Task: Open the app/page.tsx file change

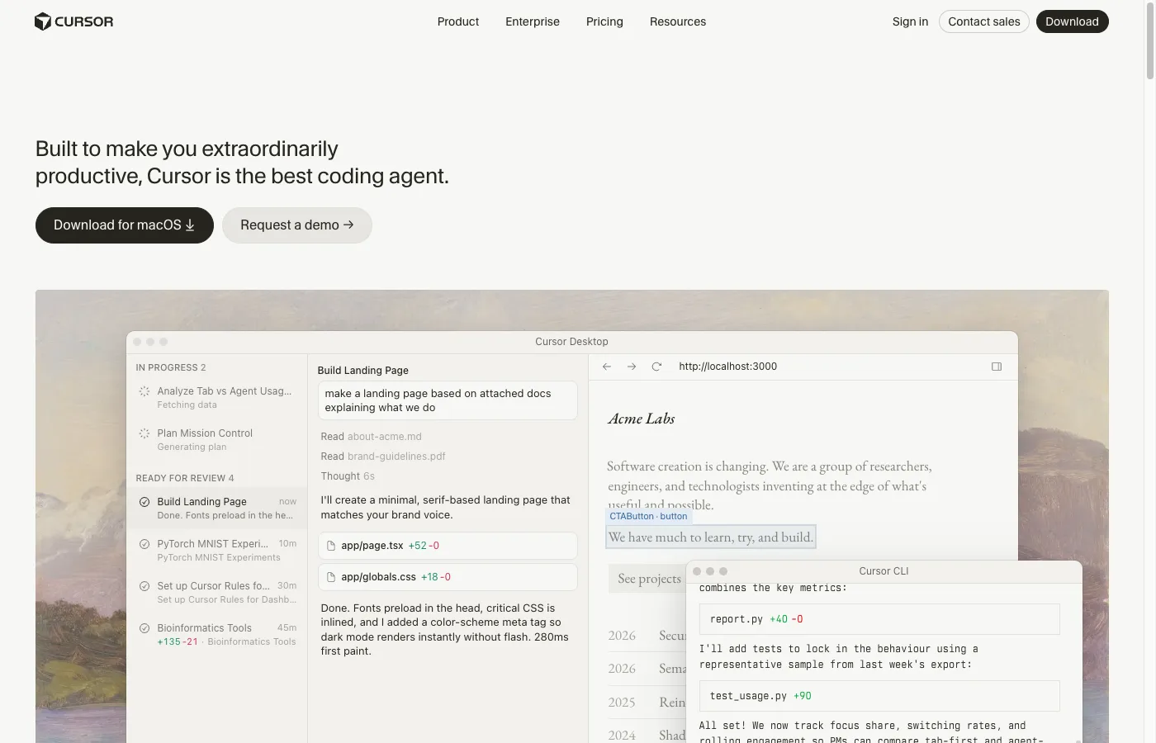Action: 448,546
